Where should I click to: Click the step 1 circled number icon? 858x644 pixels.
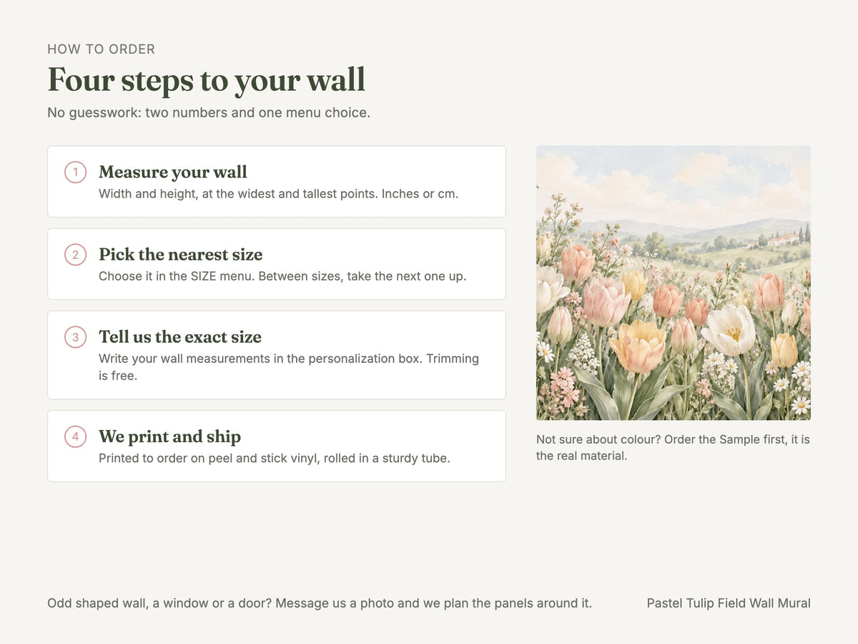[75, 172]
